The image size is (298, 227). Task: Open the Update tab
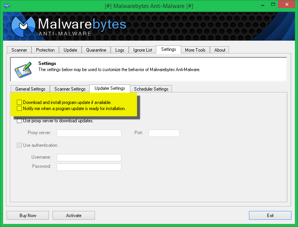coord(70,50)
